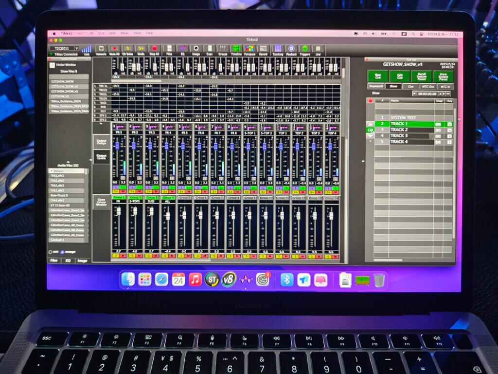Toggle the L button on output FR 3
This screenshot has width=498, height=374.
click(x=149, y=187)
